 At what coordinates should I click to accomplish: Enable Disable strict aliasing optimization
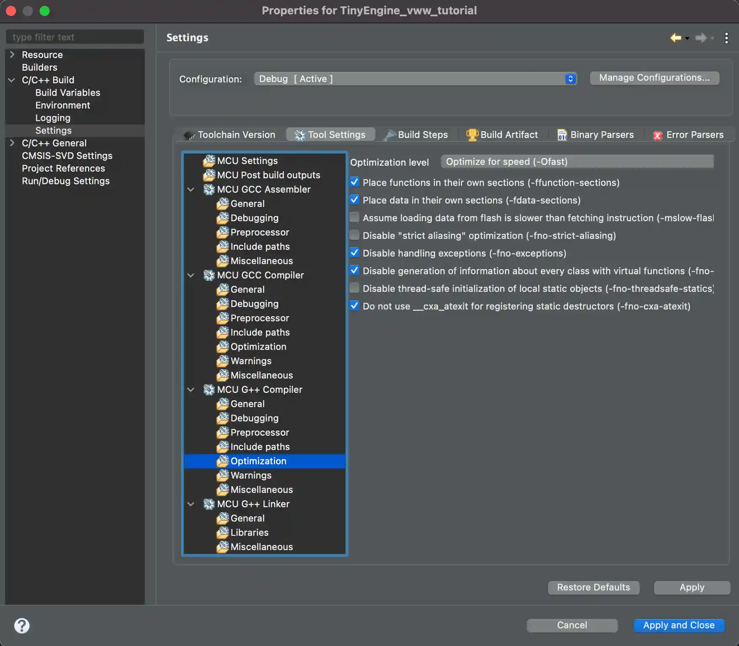coord(354,235)
